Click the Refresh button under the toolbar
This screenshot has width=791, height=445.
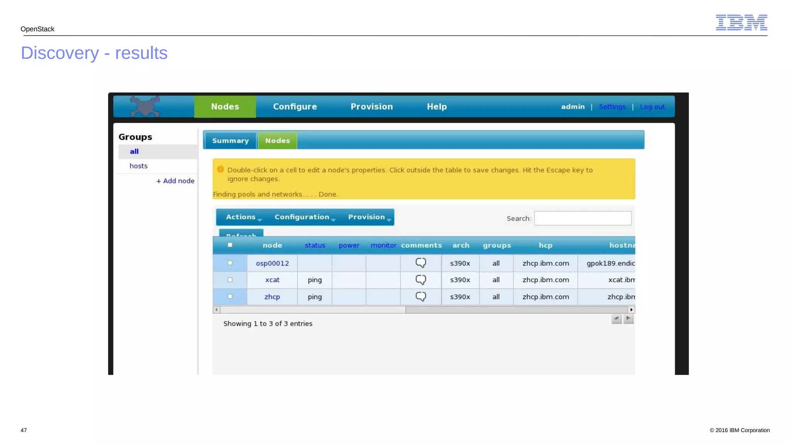pyautogui.click(x=241, y=233)
